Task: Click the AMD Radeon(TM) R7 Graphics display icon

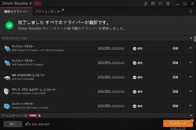Action: click(x=7, y=63)
